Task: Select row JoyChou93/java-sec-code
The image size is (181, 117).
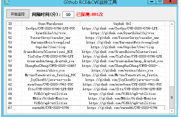Action: pyautogui.click(x=86, y=80)
